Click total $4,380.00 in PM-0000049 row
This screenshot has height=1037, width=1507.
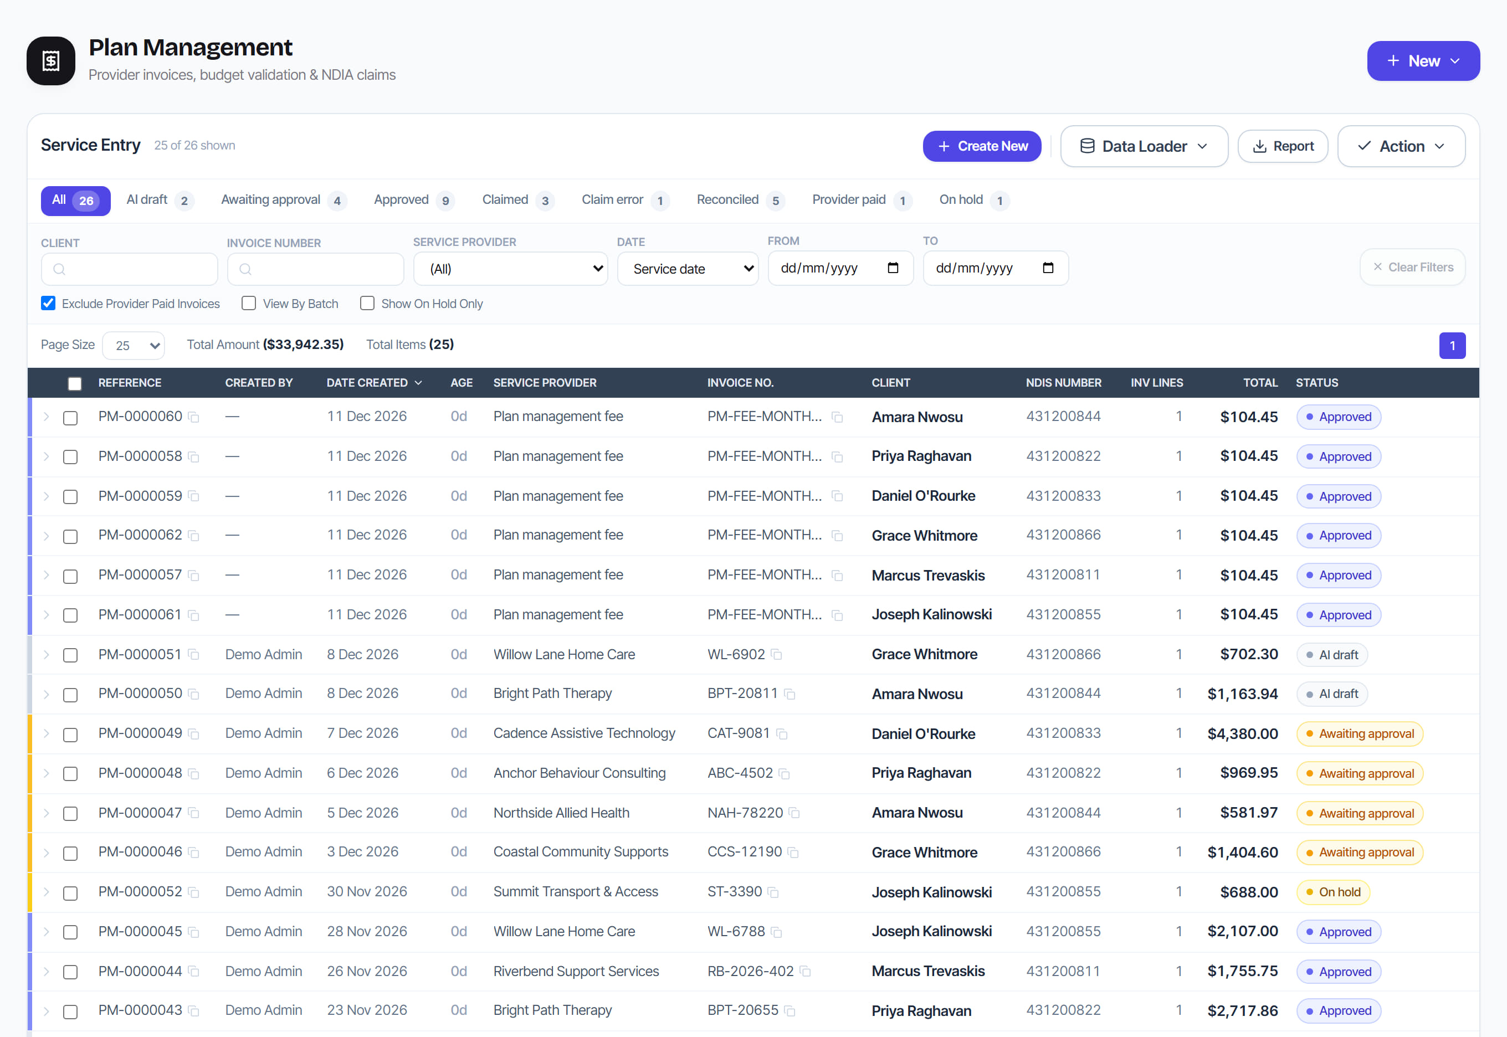click(1242, 733)
